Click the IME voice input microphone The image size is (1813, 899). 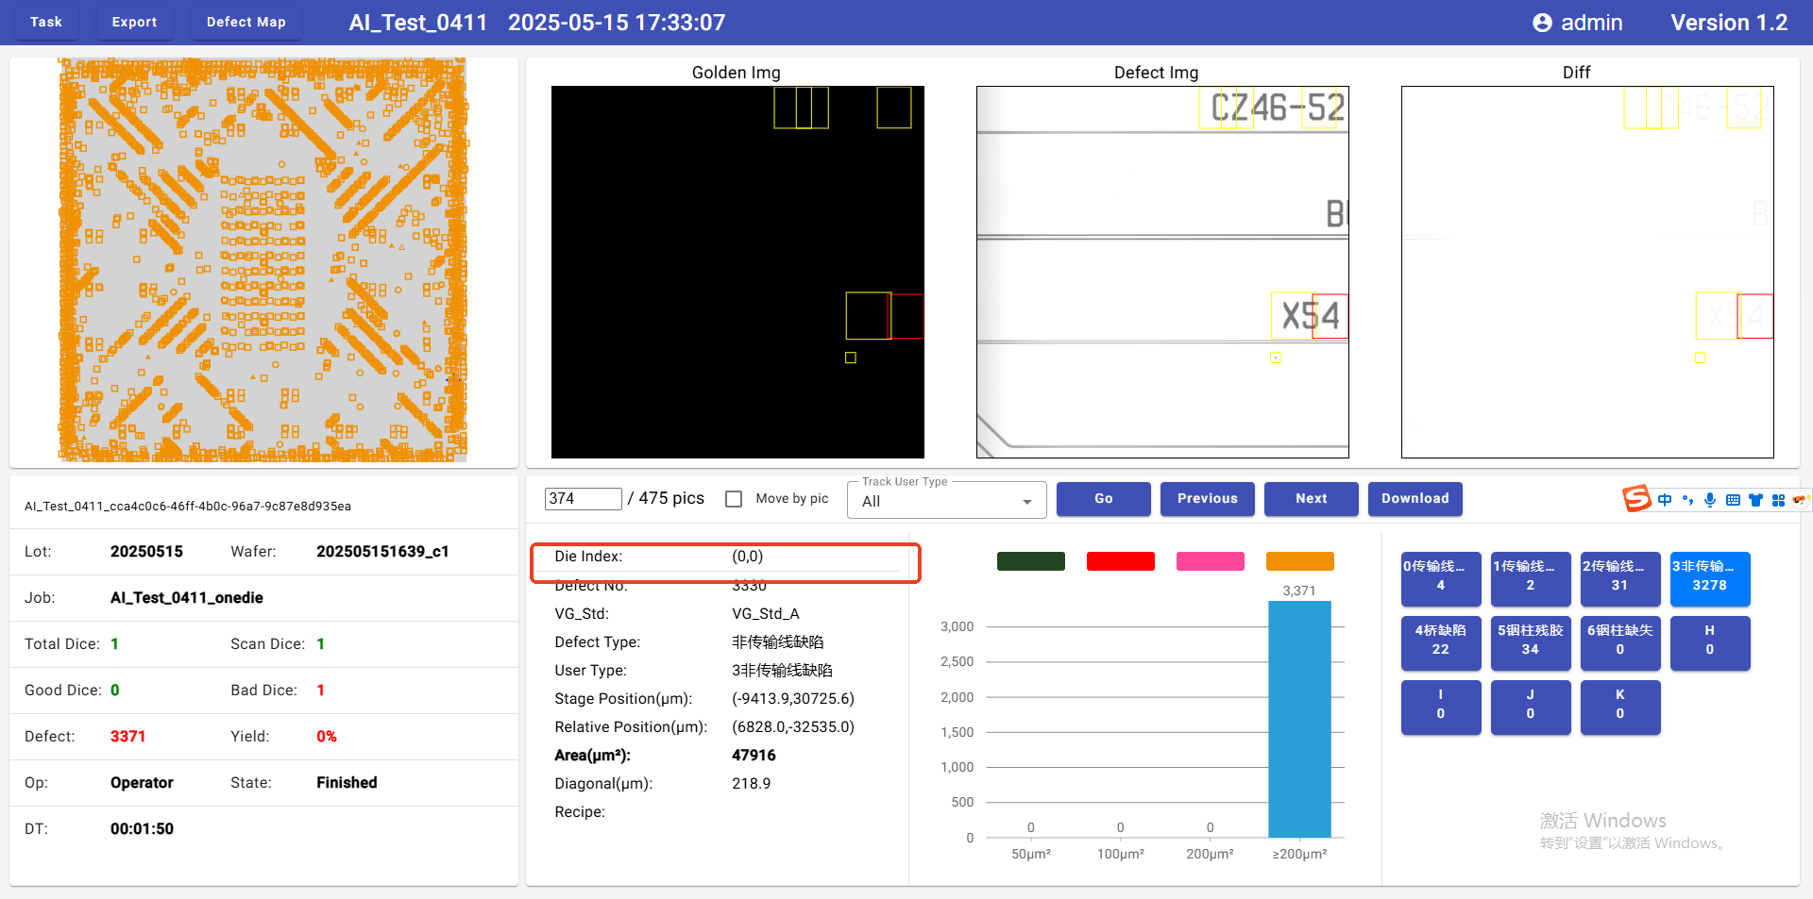1710,500
